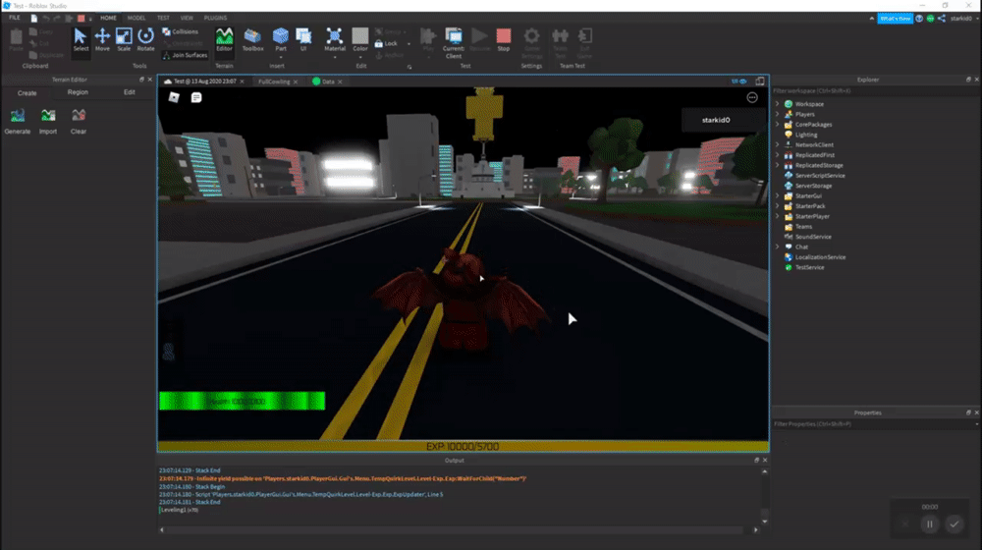
Task: Open the help icon at top right
Action: [x=919, y=18]
